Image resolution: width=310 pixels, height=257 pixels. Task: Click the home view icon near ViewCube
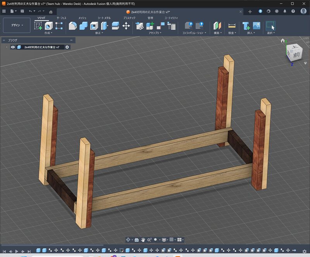283,41
